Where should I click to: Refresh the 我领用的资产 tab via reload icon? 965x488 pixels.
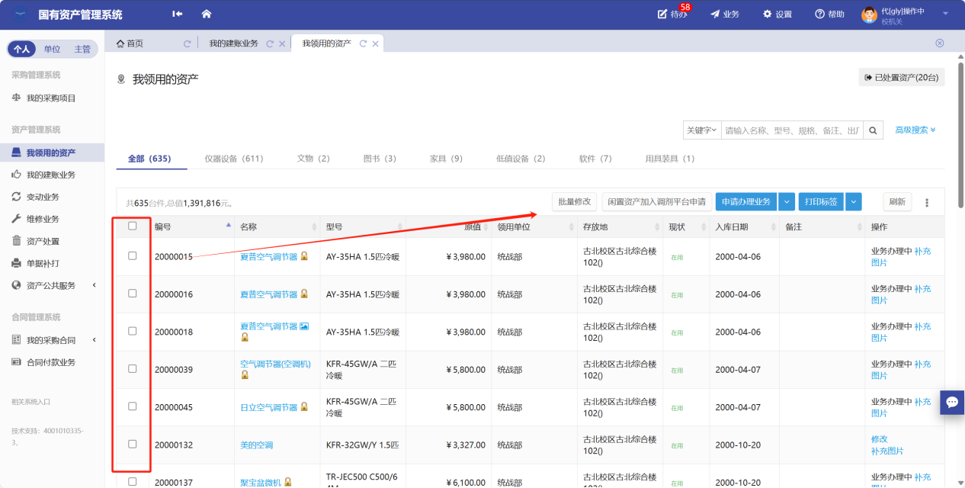[364, 43]
